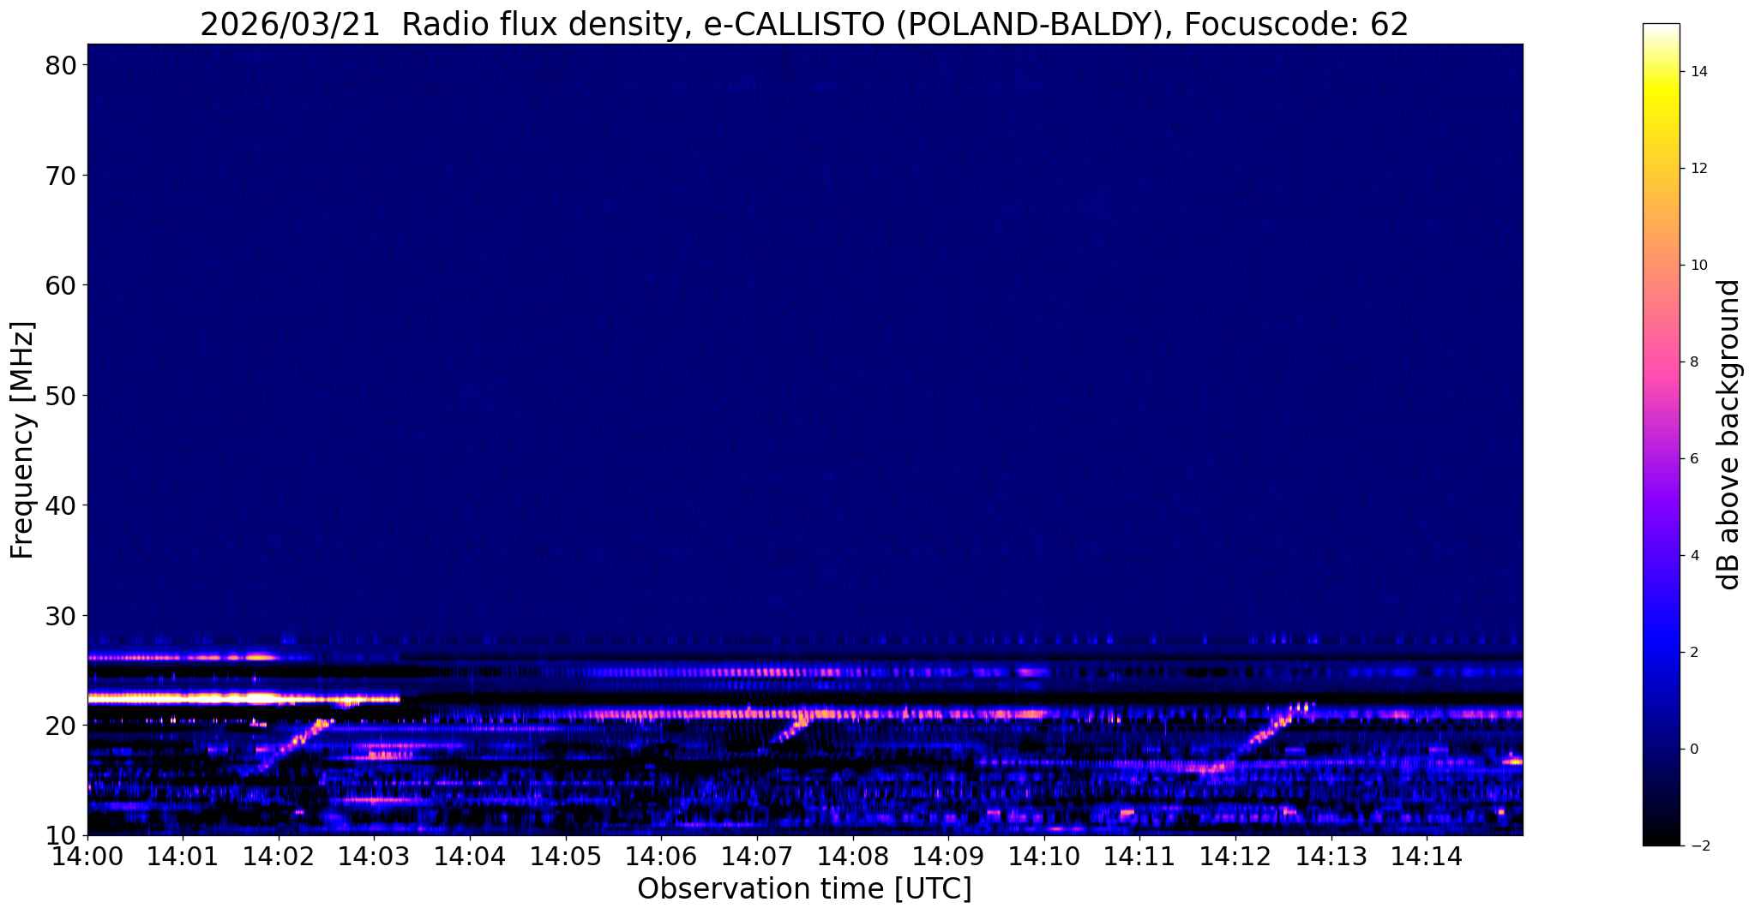Select the 60 MHz frequency tick label
The image size is (1755, 914).
click(60, 285)
